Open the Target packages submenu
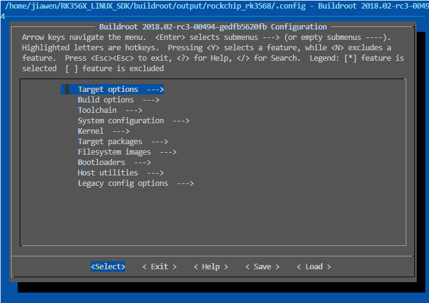429x303 pixels. pos(123,141)
